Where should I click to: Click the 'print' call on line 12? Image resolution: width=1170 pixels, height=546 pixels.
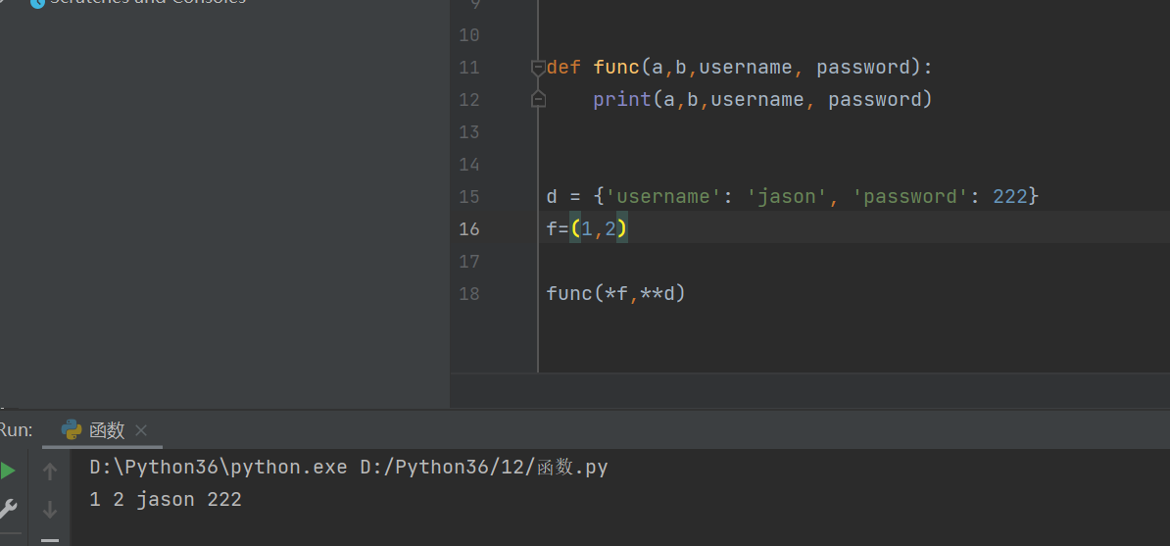click(622, 100)
